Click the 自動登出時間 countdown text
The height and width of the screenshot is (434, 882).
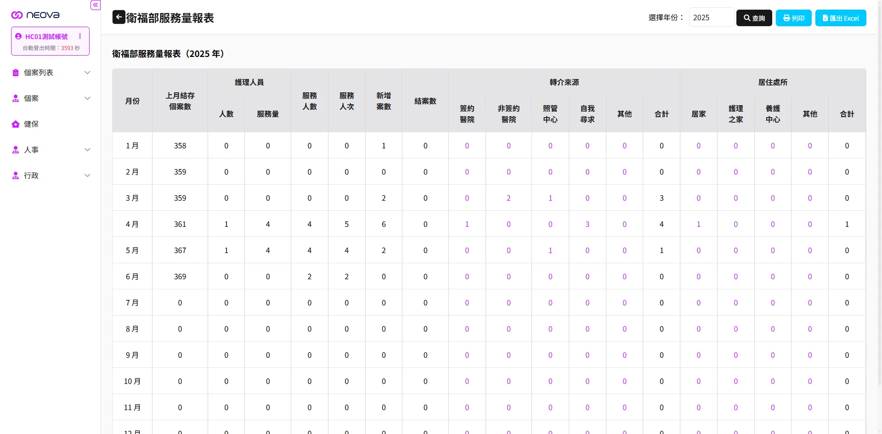tap(51, 48)
